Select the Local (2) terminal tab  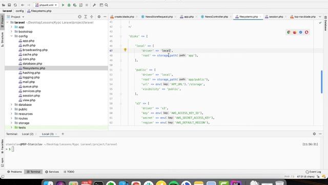pyautogui.click(x=28, y=134)
